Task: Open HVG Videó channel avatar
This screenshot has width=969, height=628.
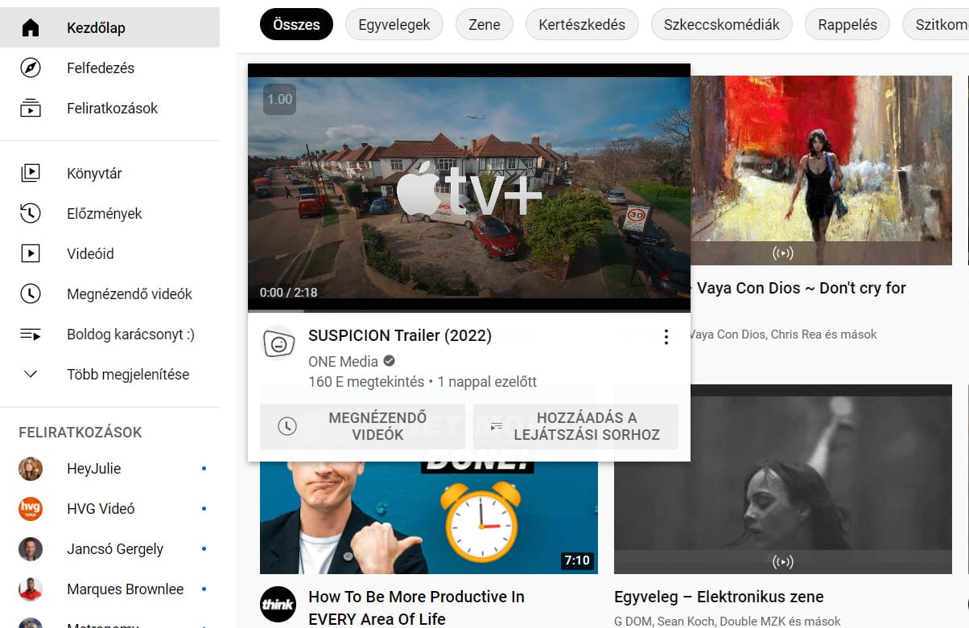Action: pyautogui.click(x=31, y=508)
